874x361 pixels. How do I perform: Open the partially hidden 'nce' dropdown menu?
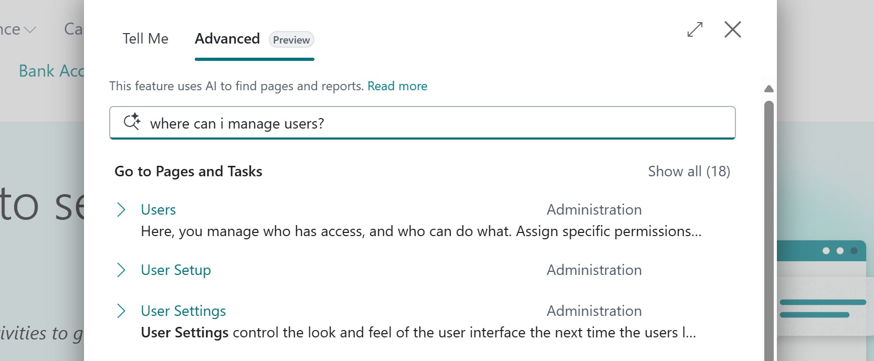[x=18, y=29]
